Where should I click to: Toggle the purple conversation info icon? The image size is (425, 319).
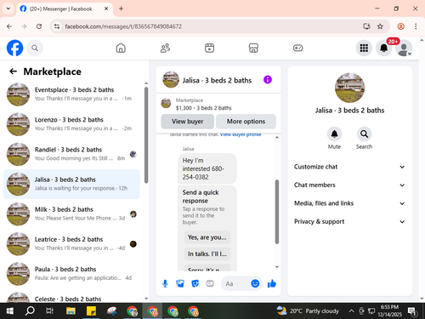click(x=268, y=80)
